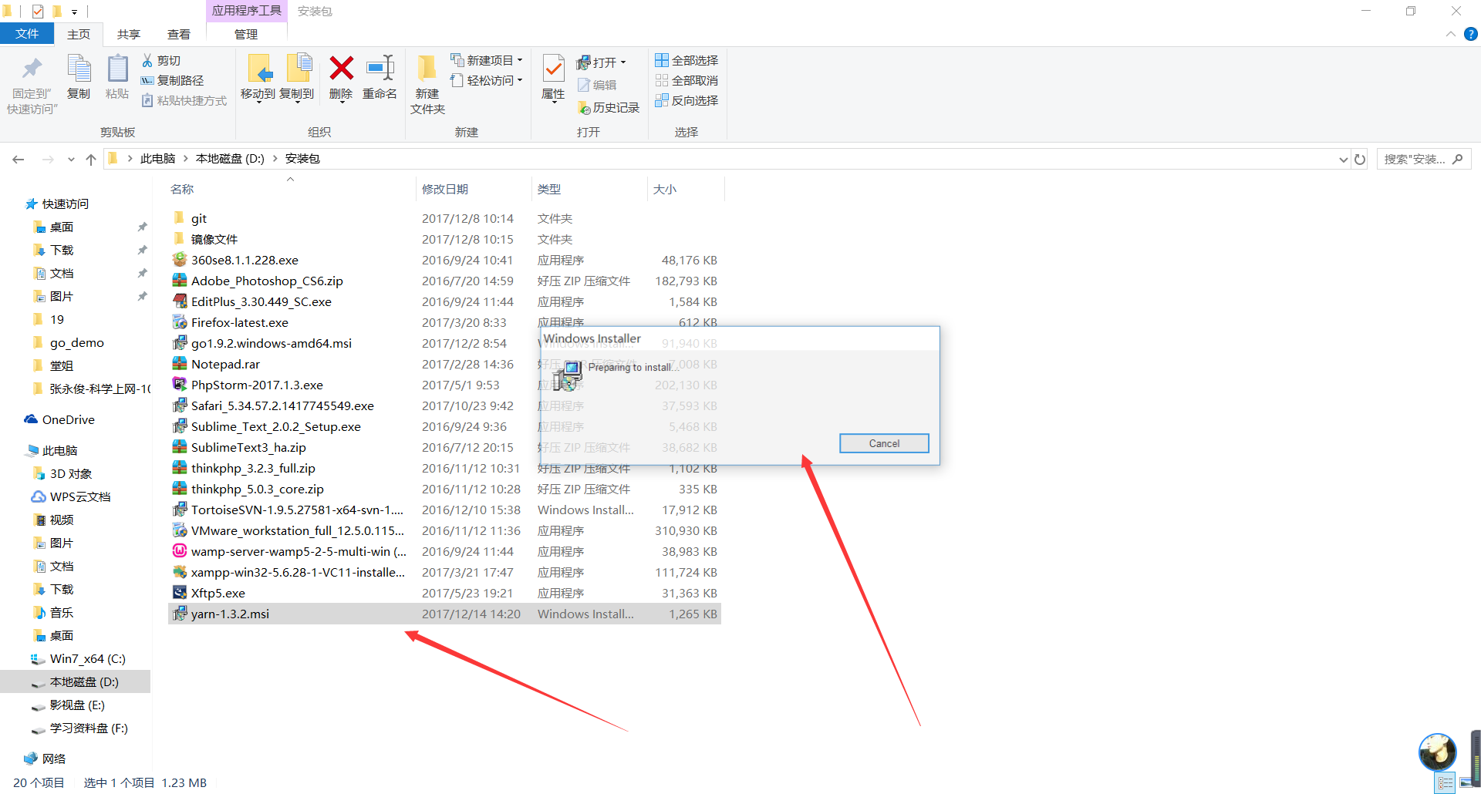
Task: Select 学习资料盘 (F:) in navigation pane
Action: pos(89,728)
